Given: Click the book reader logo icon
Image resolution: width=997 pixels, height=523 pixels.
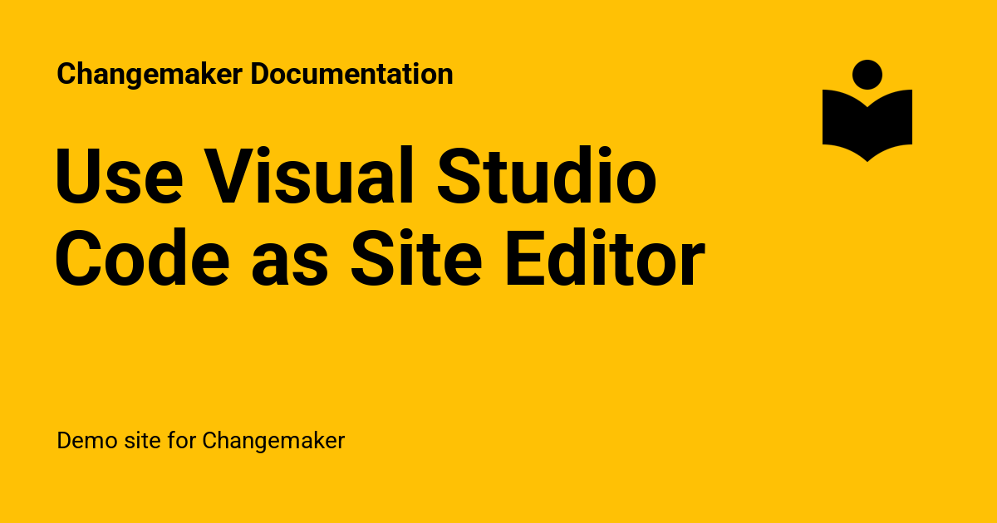Looking at the screenshot, I should click(x=867, y=110).
